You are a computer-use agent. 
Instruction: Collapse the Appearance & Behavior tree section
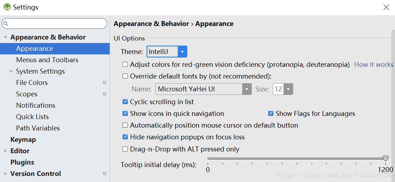tap(5, 37)
